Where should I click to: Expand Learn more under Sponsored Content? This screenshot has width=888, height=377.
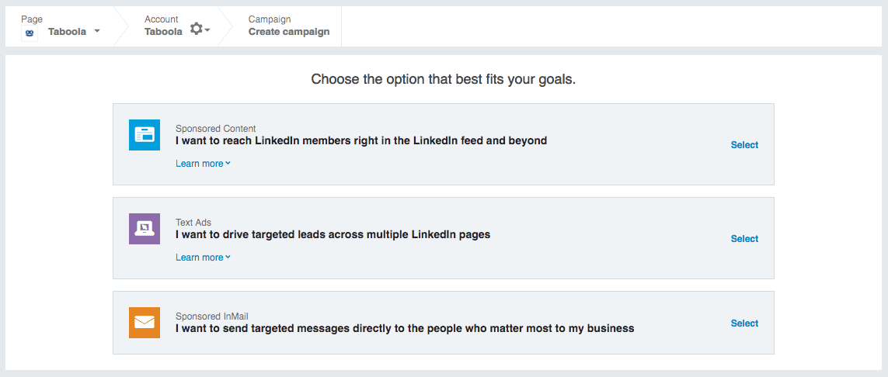pyautogui.click(x=204, y=164)
